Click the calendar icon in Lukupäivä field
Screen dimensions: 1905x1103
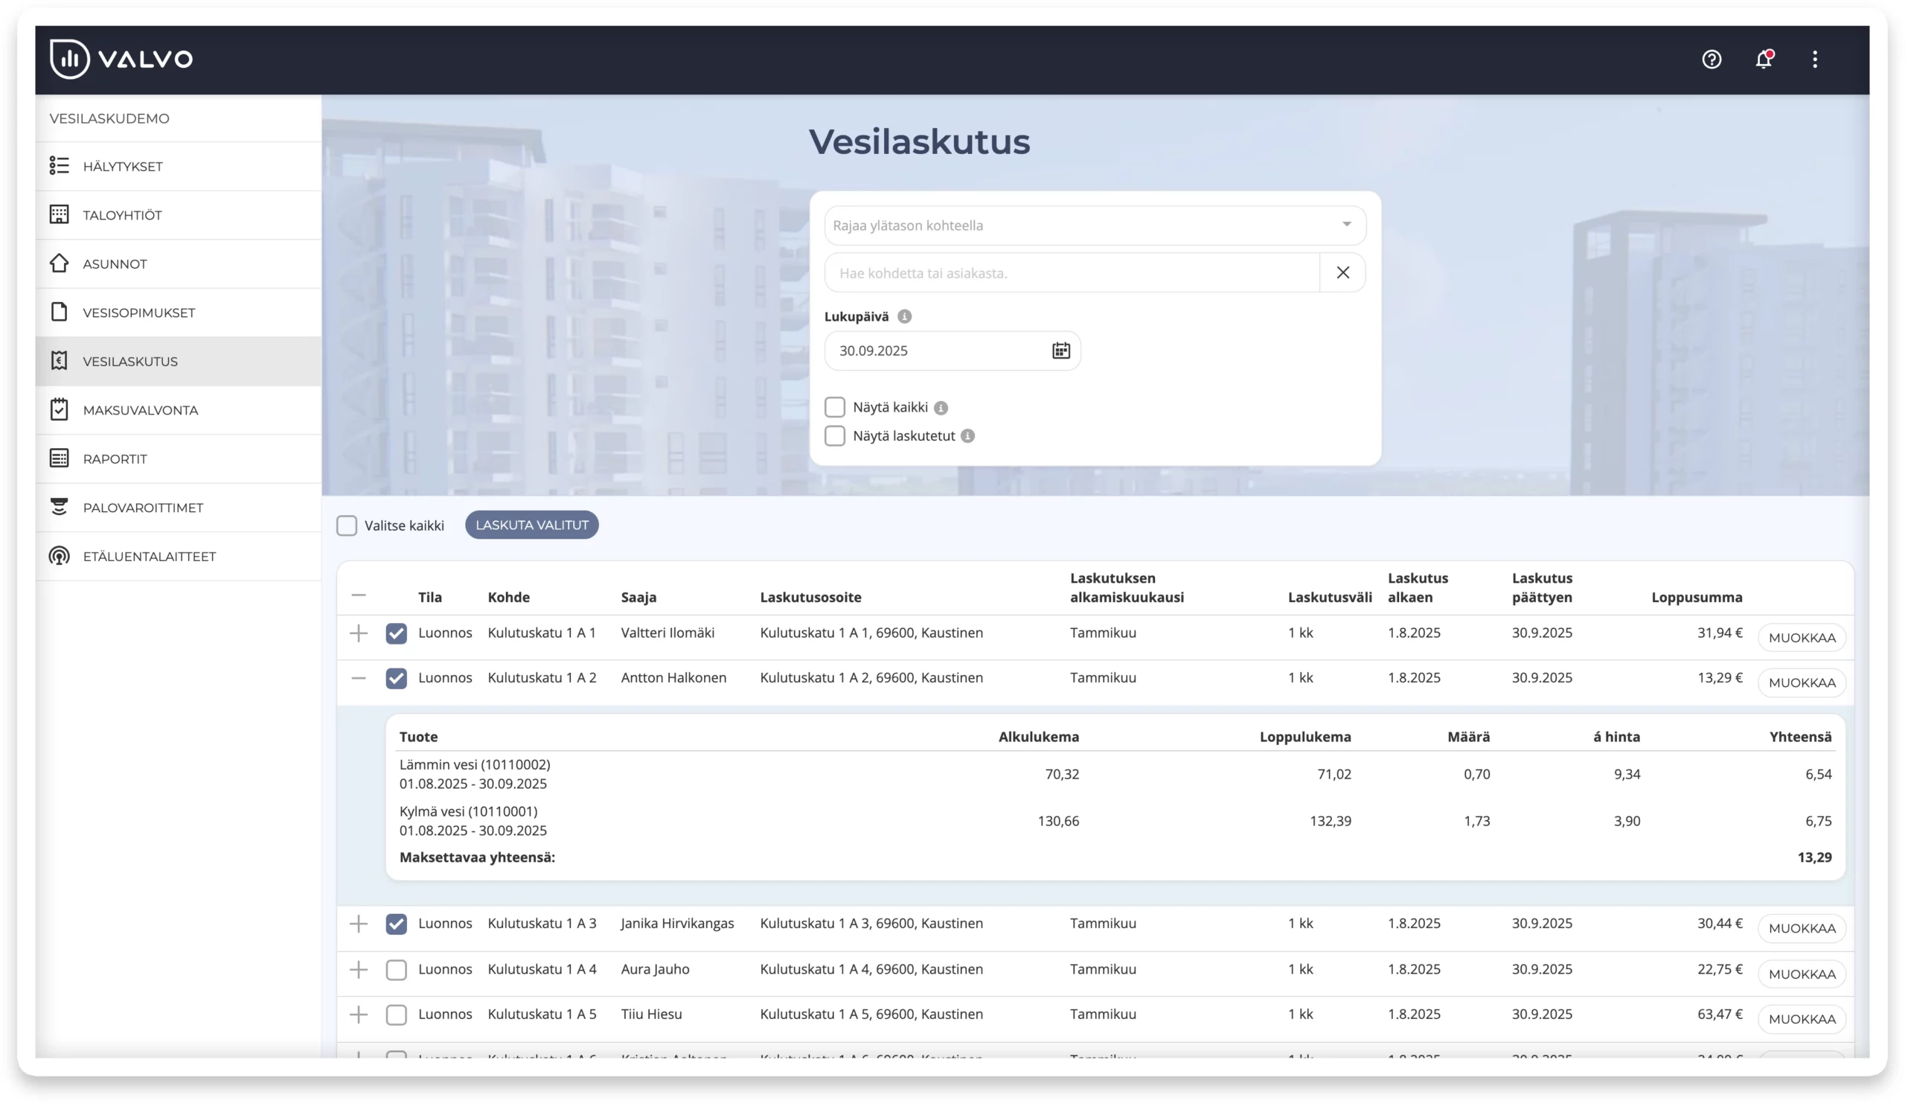pos(1060,350)
